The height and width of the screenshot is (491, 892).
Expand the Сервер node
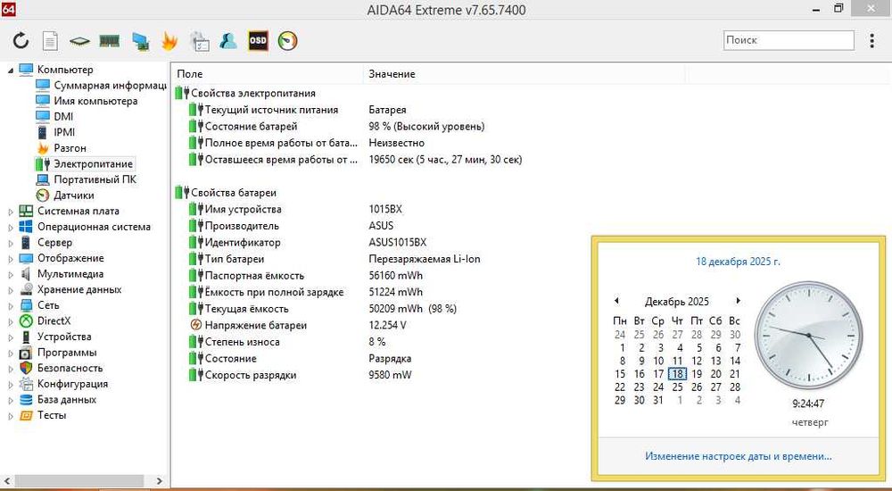tap(10, 243)
